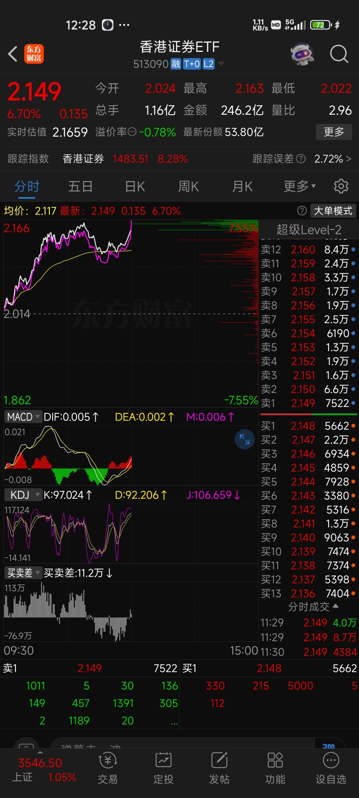359x798 pixels.
Task: Select sell level 卖5 at 2.153
Action: coord(308,347)
